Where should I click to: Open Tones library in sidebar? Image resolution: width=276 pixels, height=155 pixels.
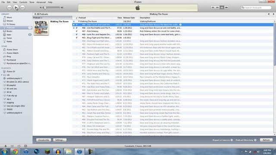9,38
